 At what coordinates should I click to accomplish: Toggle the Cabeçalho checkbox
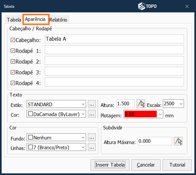[x=13, y=40]
